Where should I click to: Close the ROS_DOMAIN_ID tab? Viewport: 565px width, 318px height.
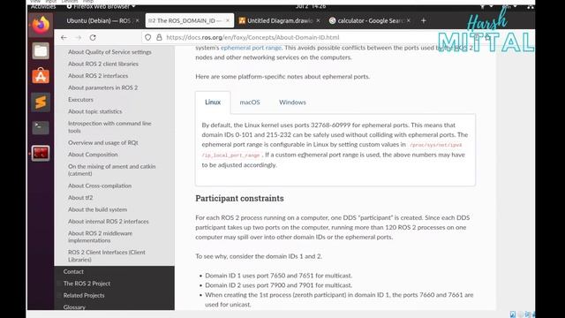[228, 21]
